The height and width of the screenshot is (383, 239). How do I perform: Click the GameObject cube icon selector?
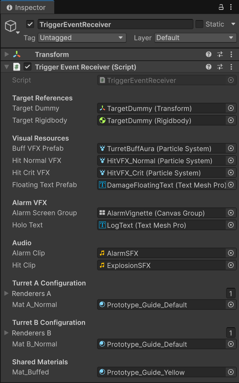(x=11, y=26)
